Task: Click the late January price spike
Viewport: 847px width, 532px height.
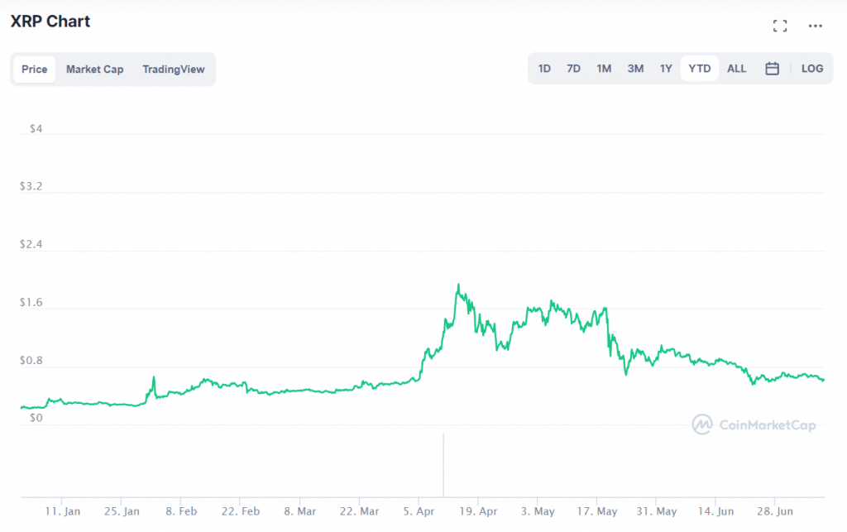Action: (x=153, y=378)
